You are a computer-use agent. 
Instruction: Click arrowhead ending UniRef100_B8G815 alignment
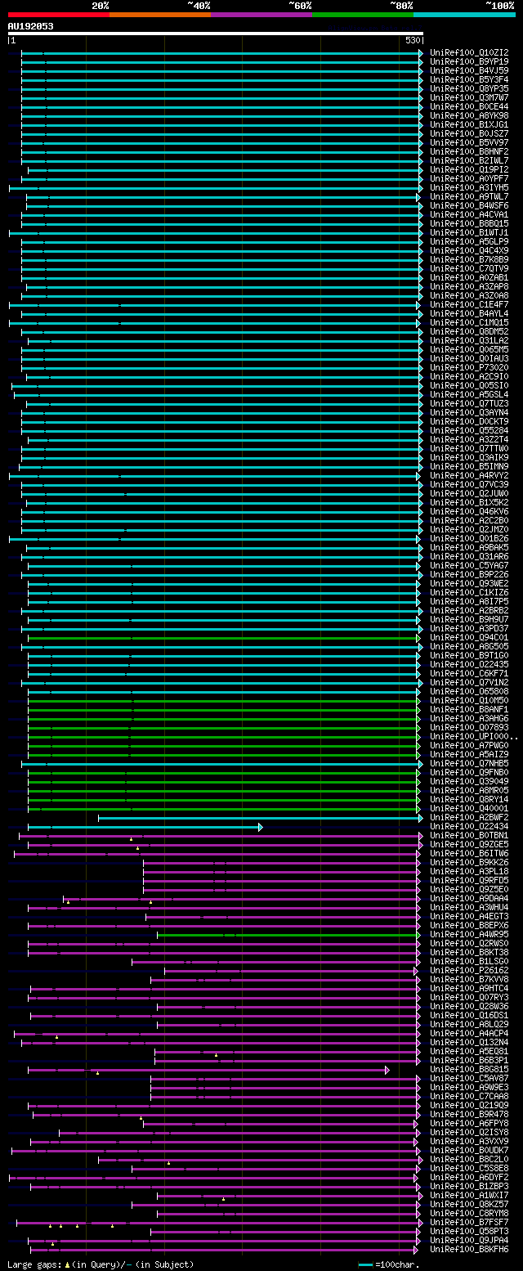(x=387, y=1069)
